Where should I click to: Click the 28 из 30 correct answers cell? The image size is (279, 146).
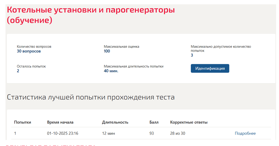click(x=178, y=133)
